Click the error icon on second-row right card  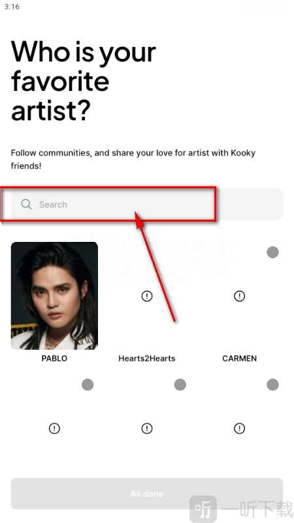239,428
